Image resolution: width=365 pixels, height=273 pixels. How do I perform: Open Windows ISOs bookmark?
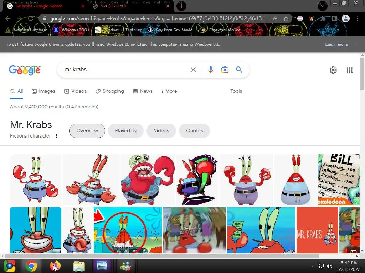click(71, 30)
